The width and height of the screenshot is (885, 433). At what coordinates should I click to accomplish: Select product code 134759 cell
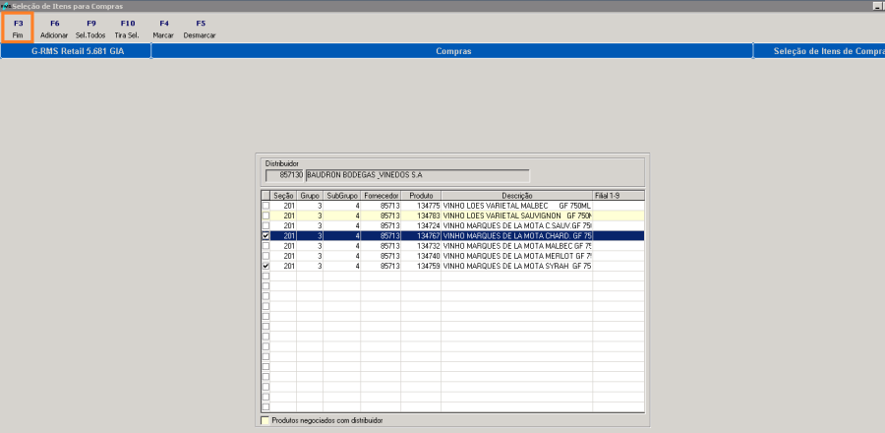point(421,266)
